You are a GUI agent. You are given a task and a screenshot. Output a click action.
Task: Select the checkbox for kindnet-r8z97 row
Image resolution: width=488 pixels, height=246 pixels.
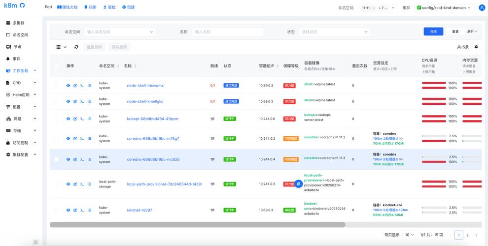pos(57,210)
